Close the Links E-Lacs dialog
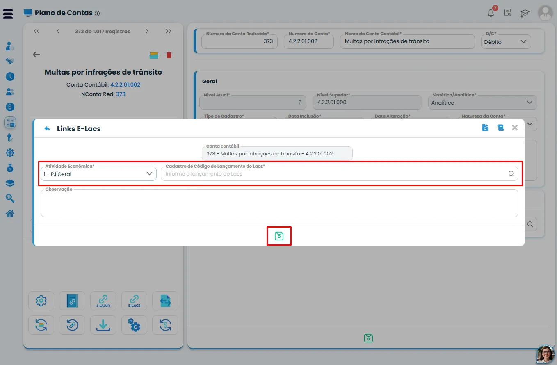Viewport: 557px width, 365px height. tap(515, 128)
